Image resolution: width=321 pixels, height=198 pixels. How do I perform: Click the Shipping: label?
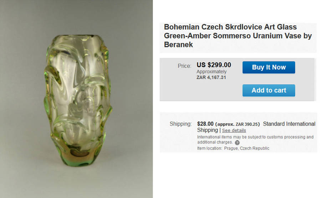180,124
